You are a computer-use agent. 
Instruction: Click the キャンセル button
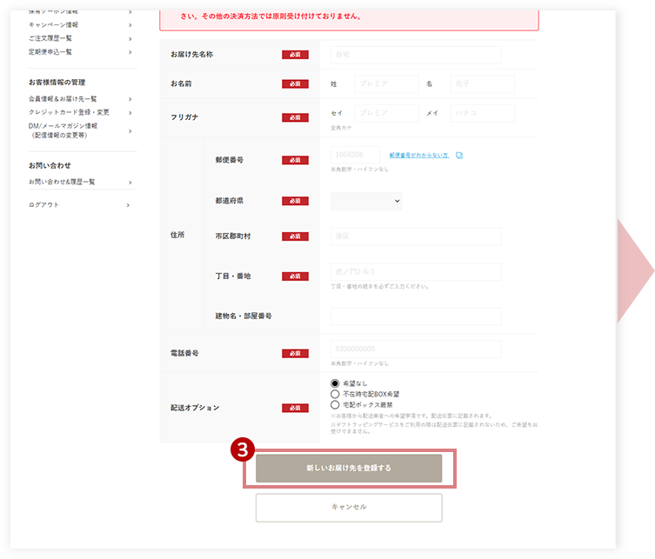tap(349, 508)
